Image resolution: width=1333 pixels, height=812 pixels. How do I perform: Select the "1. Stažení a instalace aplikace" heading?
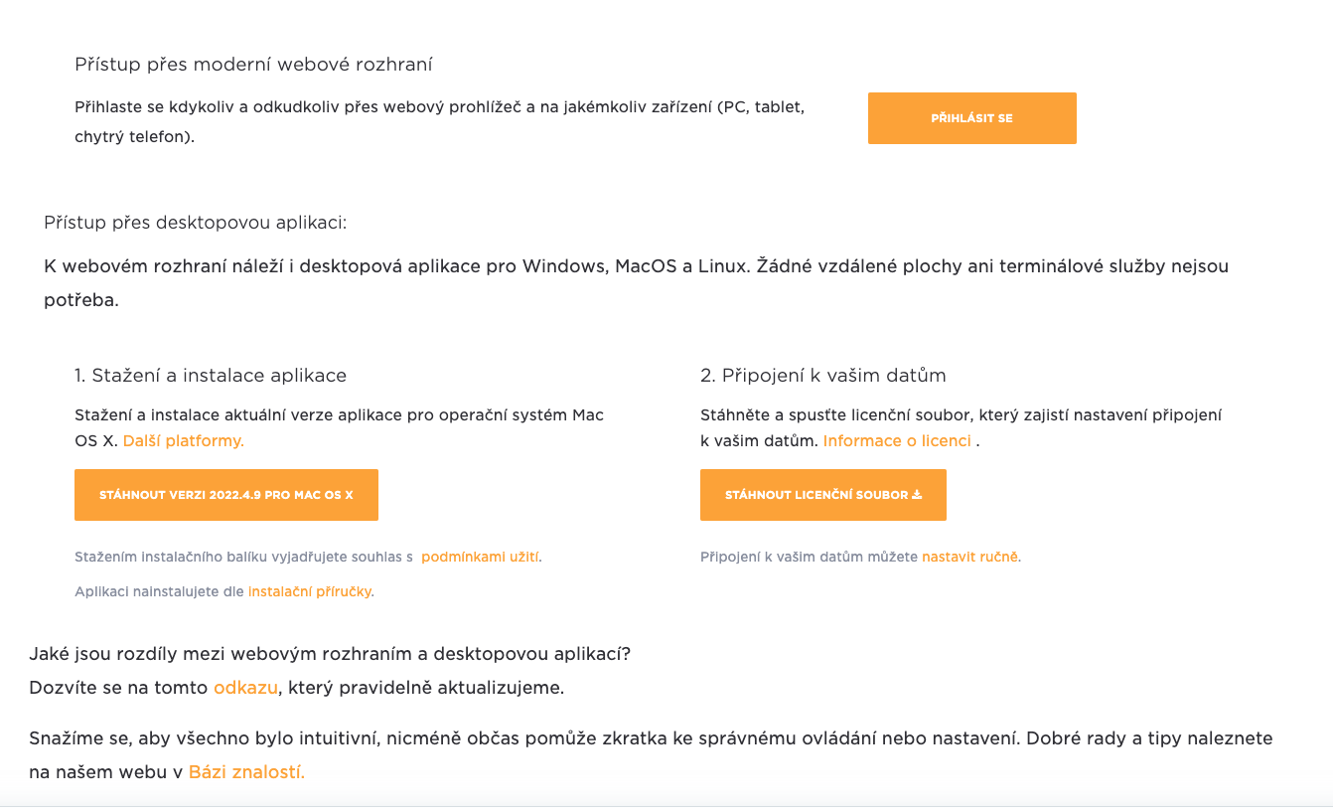[x=211, y=376]
